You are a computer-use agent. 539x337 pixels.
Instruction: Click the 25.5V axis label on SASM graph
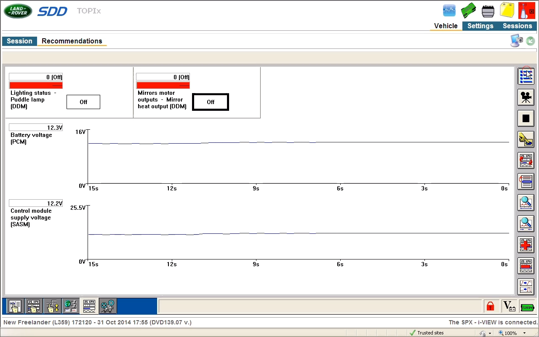tap(78, 208)
